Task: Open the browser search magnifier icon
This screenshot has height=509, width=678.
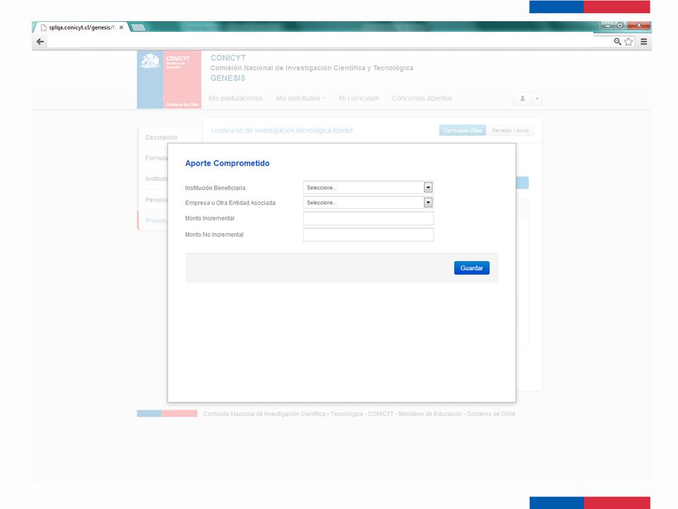Action: 617,42
